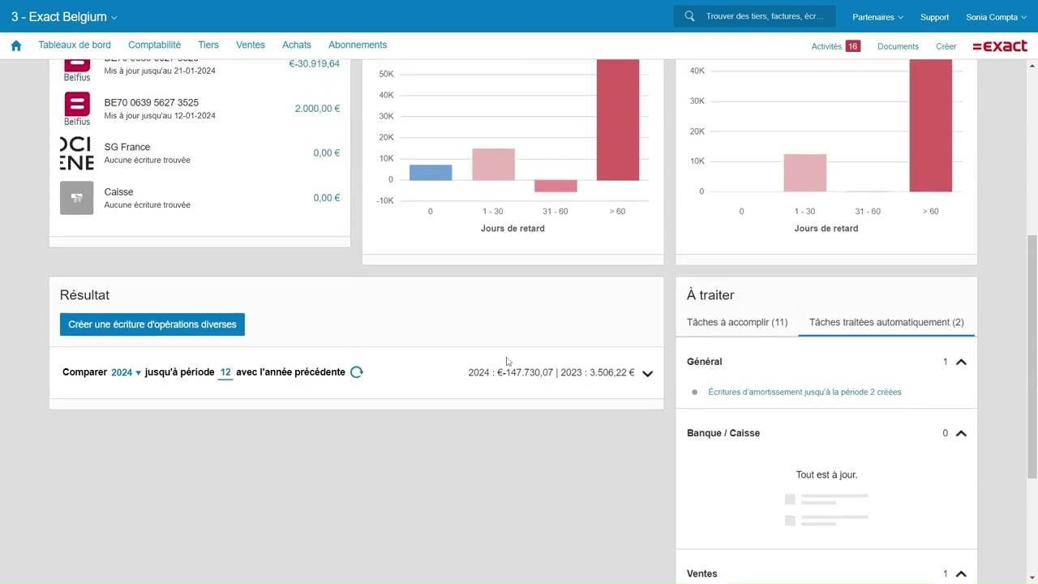This screenshot has width=1038, height=584.
Task: Click the search magnifier icon
Action: tap(689, 16)
